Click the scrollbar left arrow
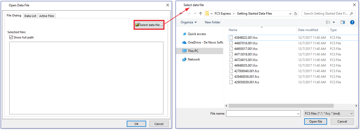360x130 pixels. (x=226, y=106)
